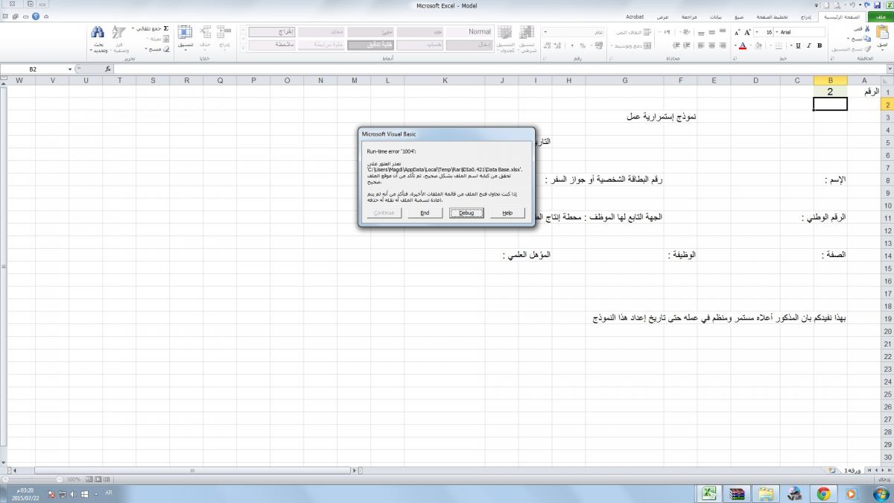Click the Undo icon in Quick Access Toolbar
The height and width of the screenshot is (503, 894).
click(866, 5)
